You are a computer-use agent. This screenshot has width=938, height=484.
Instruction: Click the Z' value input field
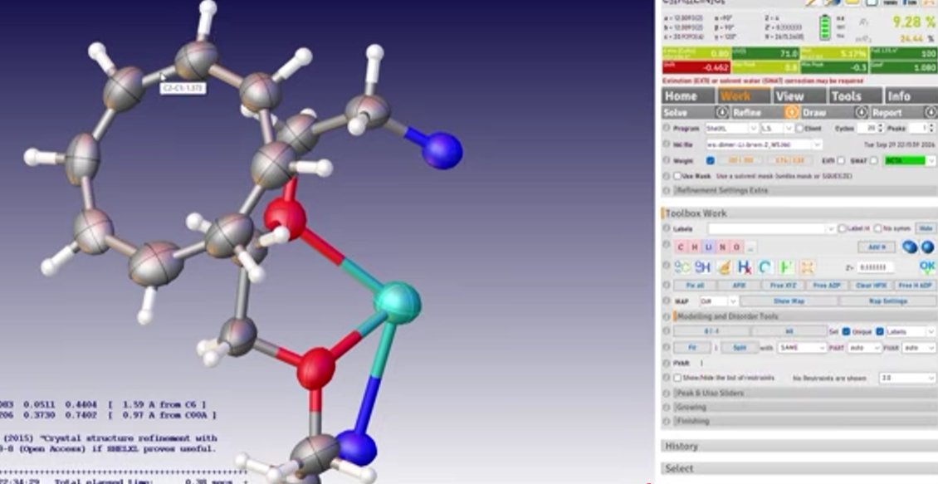[875, 267]
